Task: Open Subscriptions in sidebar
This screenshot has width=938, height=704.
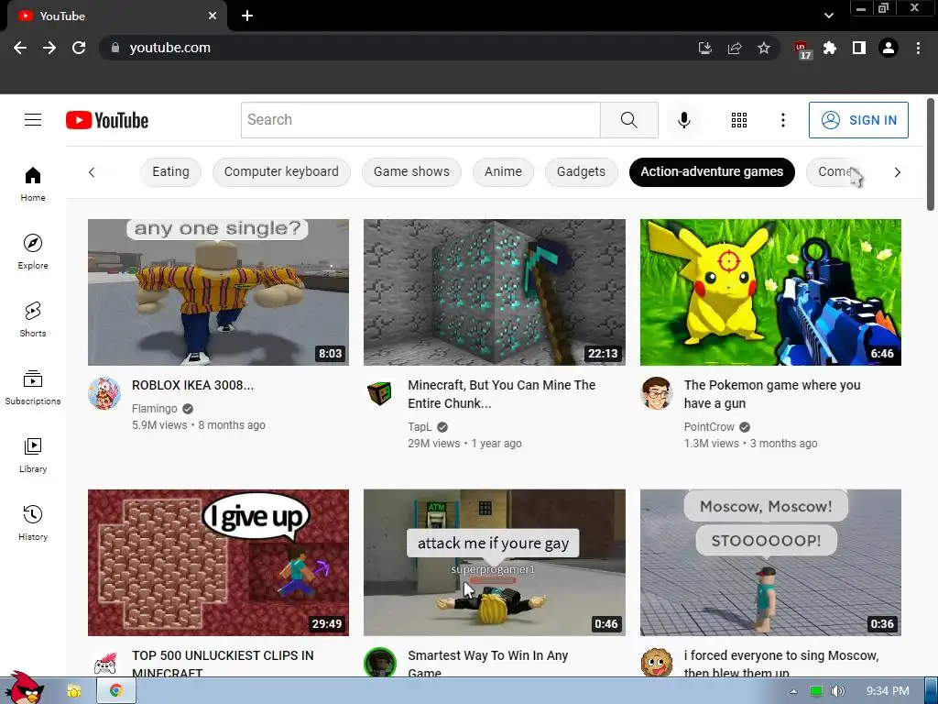Action: tap(33, 388)
